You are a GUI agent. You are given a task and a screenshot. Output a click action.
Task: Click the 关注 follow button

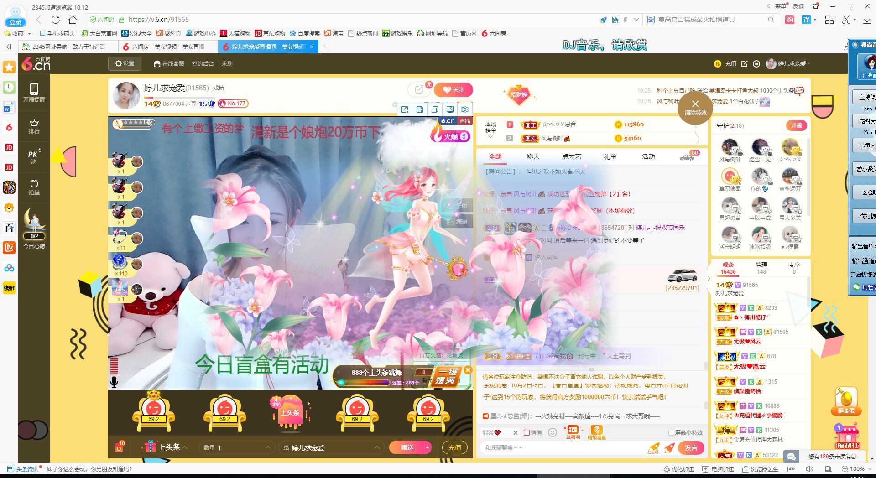pos(454,90)
